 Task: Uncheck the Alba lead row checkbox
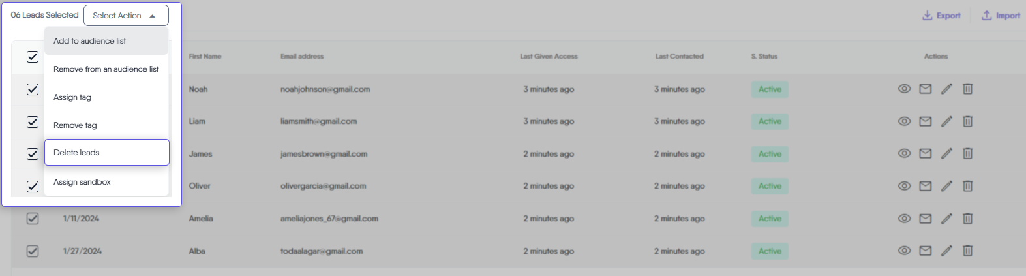coord(33,251)
